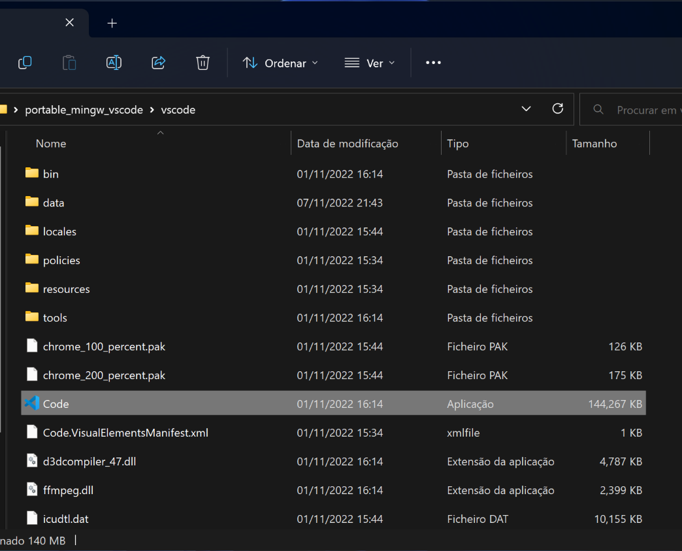
Task: Select Code.VisualElementsManifest.xml file
Action: tap(125, 433)
